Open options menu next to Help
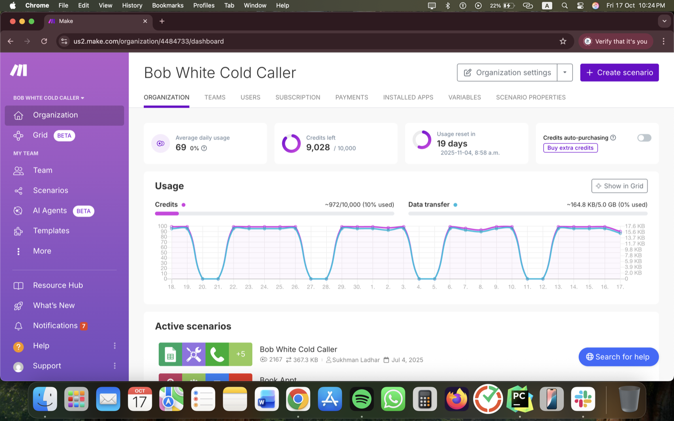674x421 pixels. pos(115,346)
